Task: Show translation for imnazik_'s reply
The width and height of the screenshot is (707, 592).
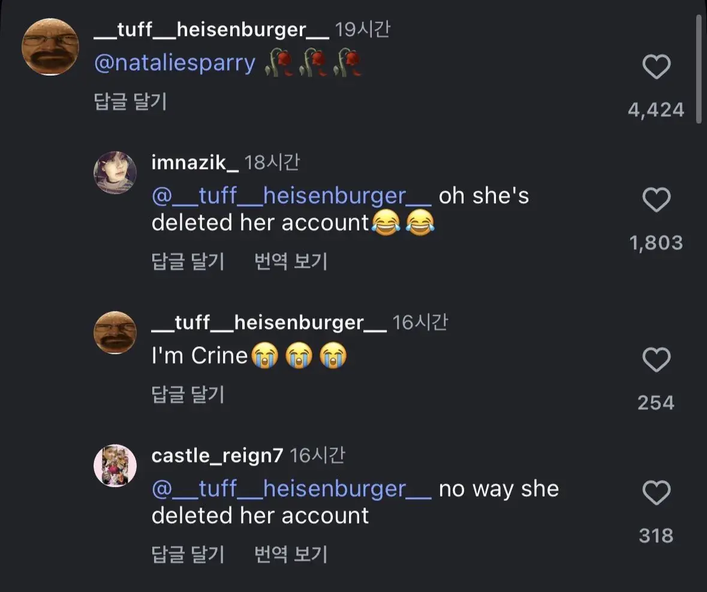Action: point(291,261)
